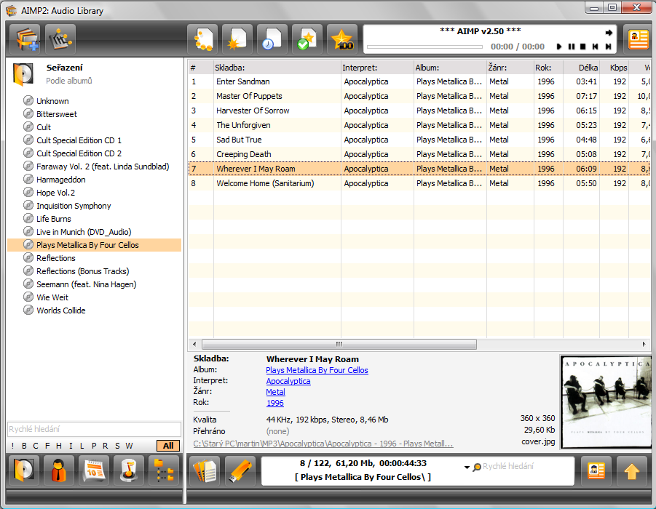Click the orange up arrow icon
Screen dimensions: 656x509
(632, 471)
